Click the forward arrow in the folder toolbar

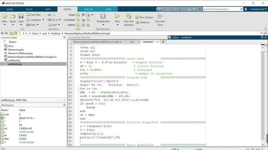tap(6, 33)
